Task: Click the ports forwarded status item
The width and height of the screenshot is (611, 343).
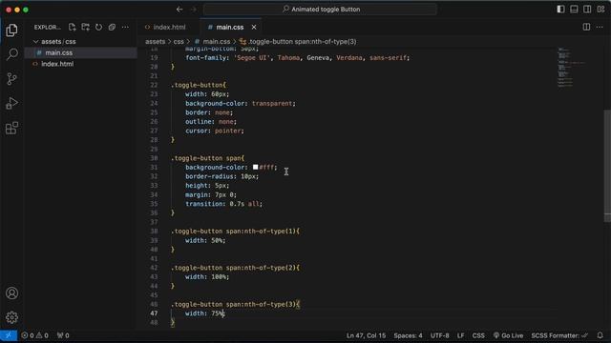Action: pyautogui.click(x=63, y=335)
